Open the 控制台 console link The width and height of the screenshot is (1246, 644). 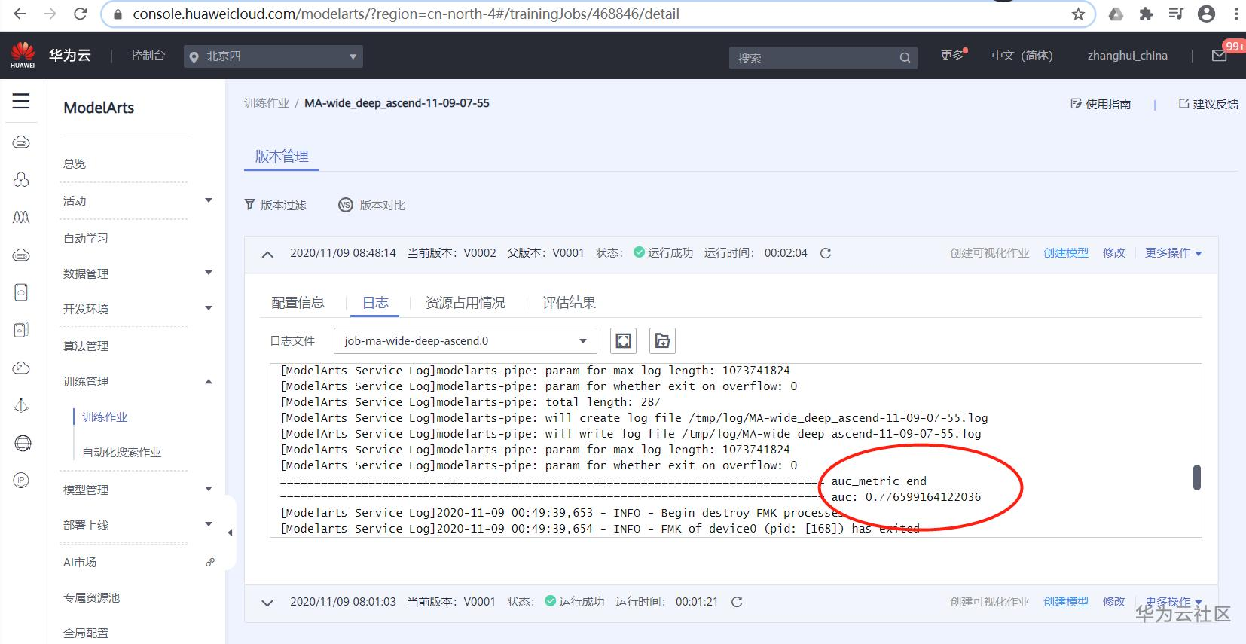click(148, 56)
